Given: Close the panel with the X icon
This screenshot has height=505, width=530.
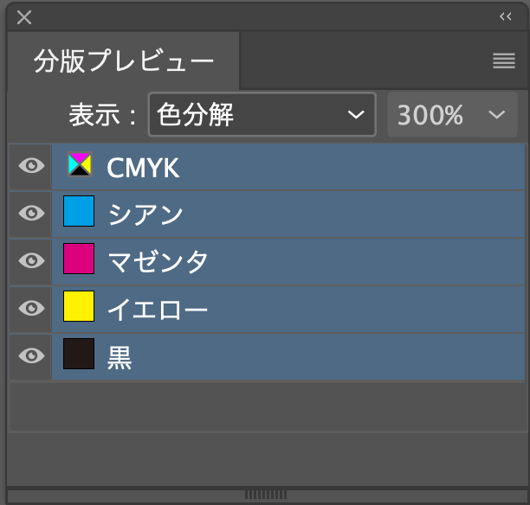Looking at the screenshot, I should pyautogui.click(x=24, y=17).
